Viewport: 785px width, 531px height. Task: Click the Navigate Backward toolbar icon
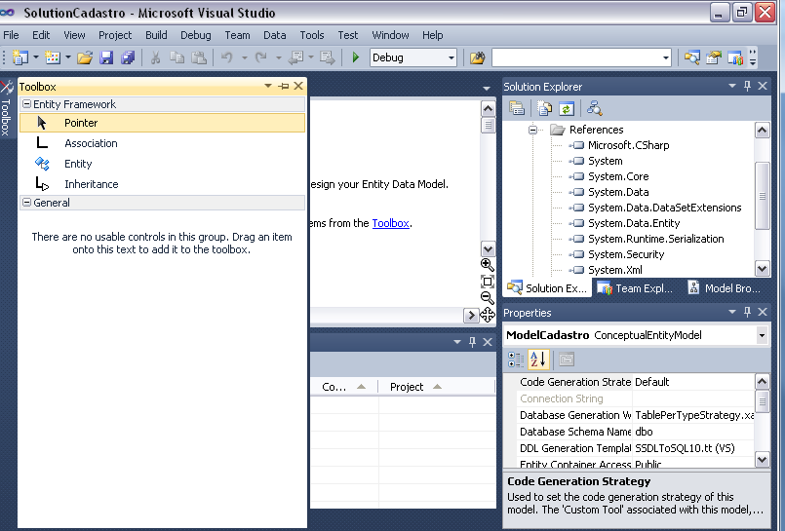[295, 57]
